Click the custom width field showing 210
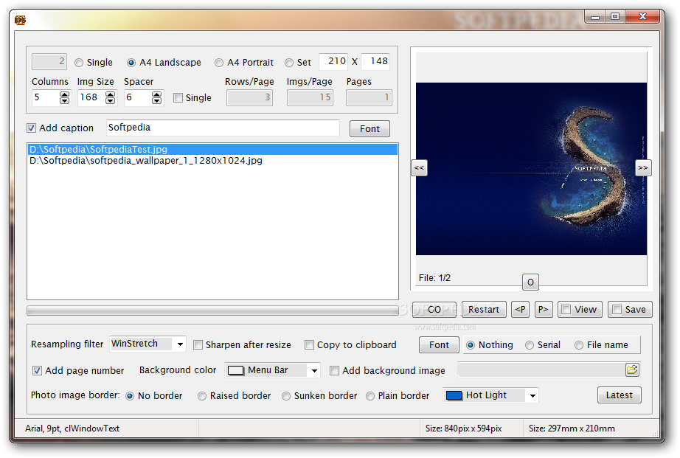This screenshot has height=458, width=680. 333,61
